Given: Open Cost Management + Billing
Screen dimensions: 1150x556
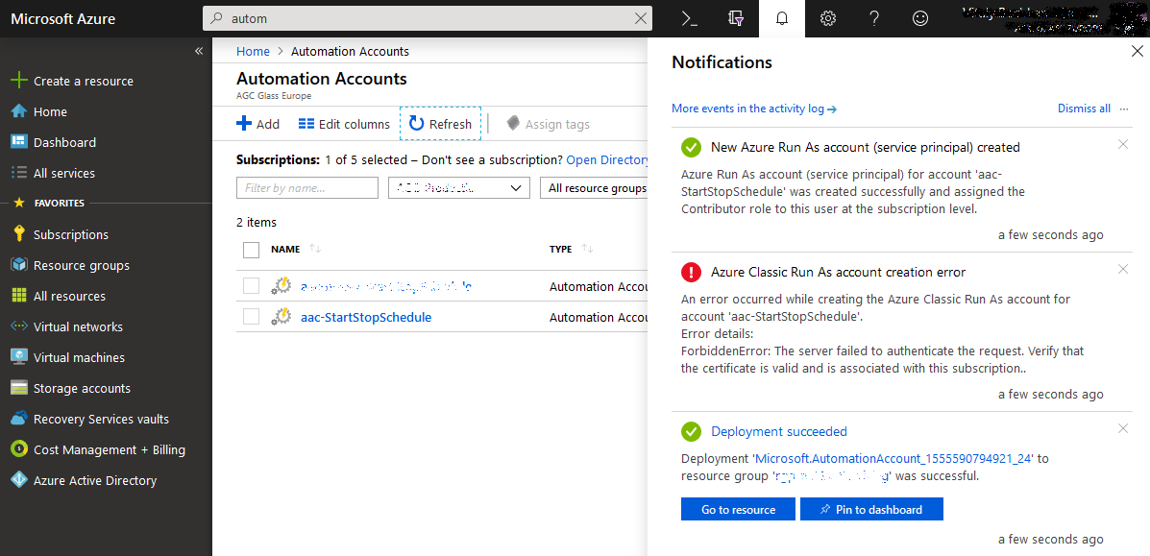Looking at the screenshot, I should (x=98, y=450).
